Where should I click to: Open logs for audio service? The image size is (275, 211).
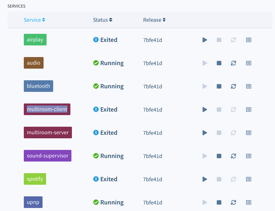pyautogui.click(x=248, y=63)
